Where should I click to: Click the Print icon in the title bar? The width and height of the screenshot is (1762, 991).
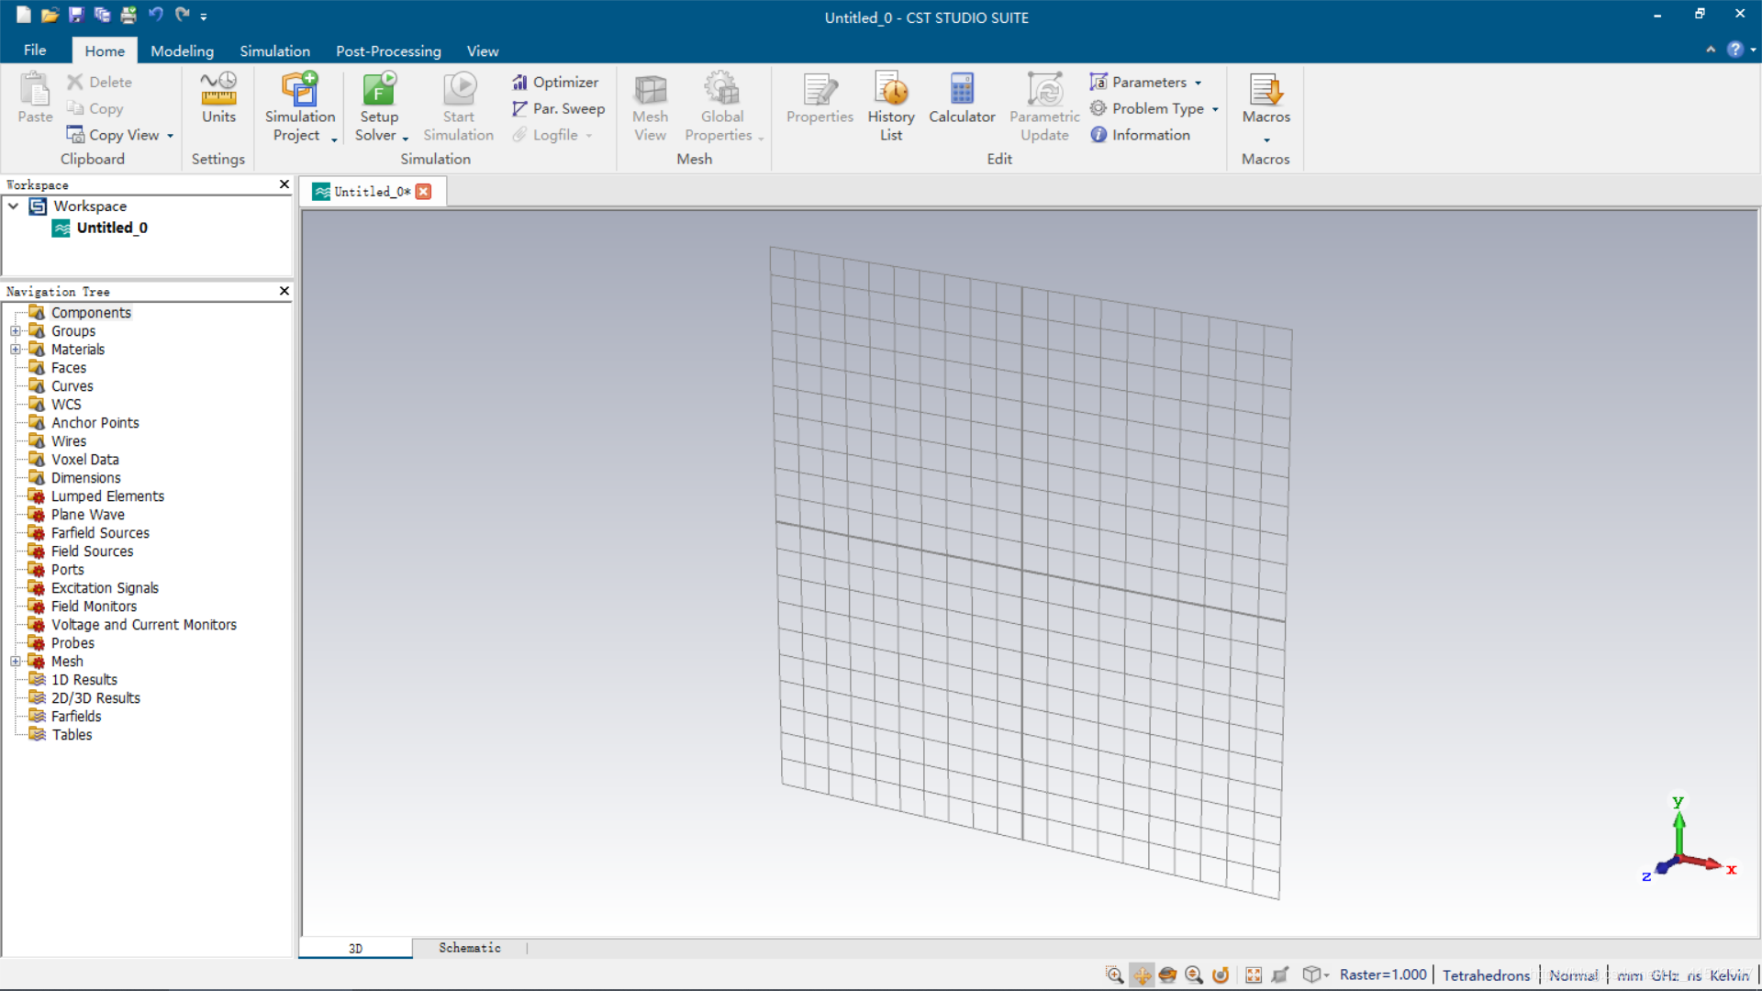point(128,15)
